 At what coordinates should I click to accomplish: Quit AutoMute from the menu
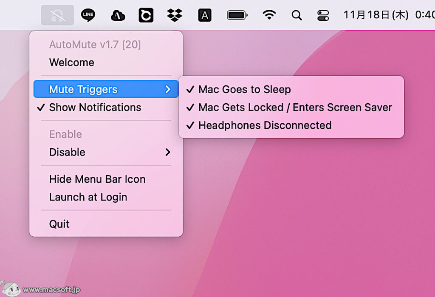click(x=106, y=224)
